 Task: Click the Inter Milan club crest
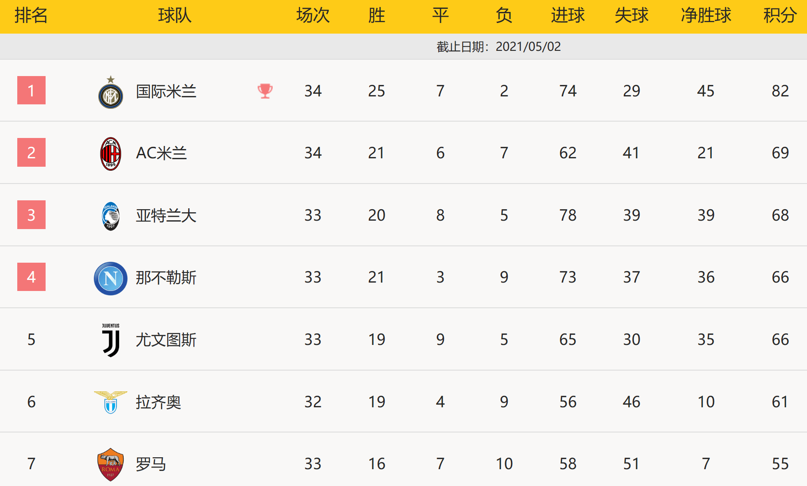[111, 94]
